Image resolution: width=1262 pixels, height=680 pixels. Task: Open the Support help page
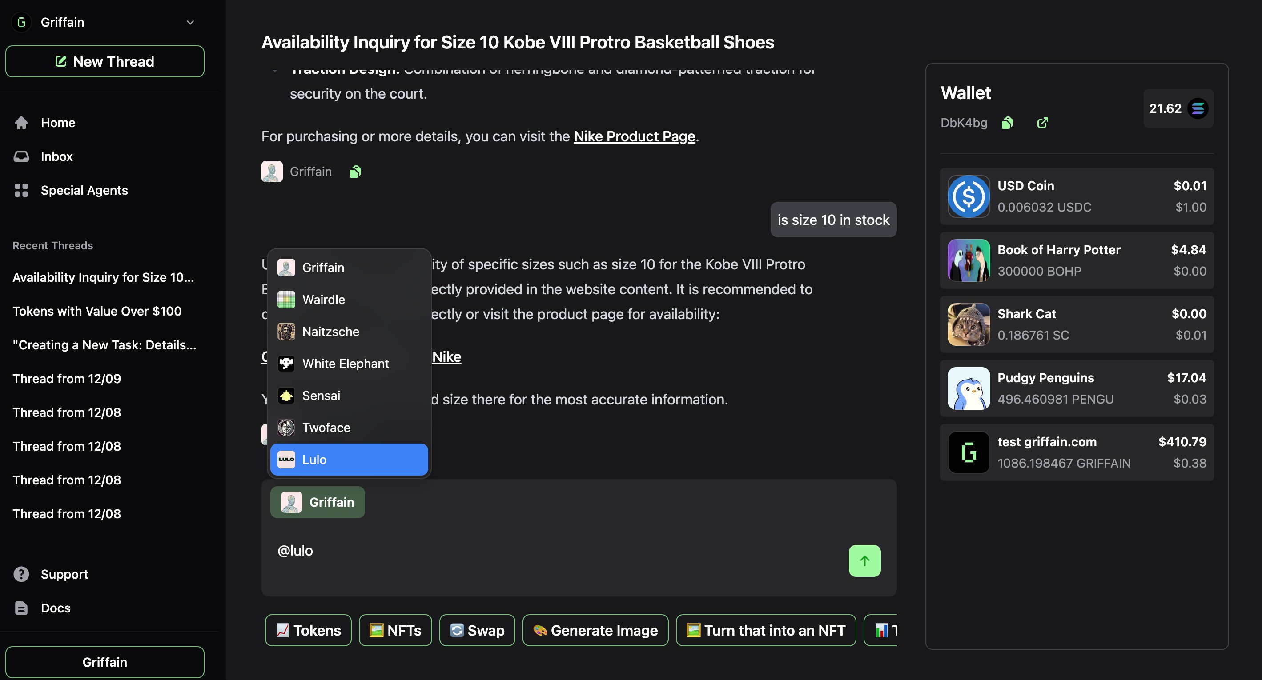click(64, 574)
